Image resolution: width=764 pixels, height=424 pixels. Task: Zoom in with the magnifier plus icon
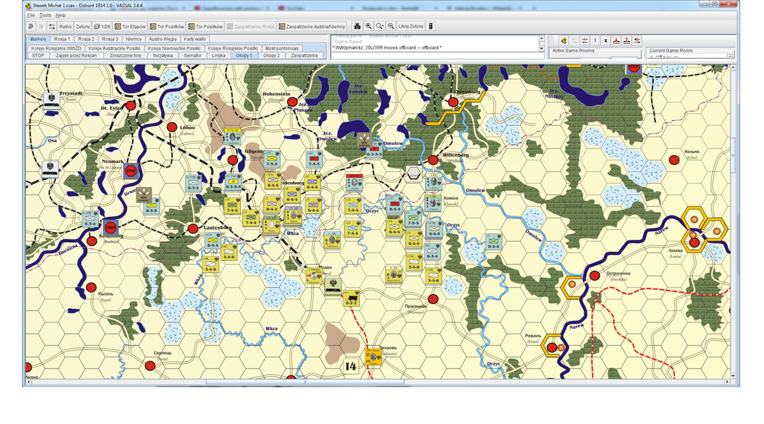pos(368,26)
